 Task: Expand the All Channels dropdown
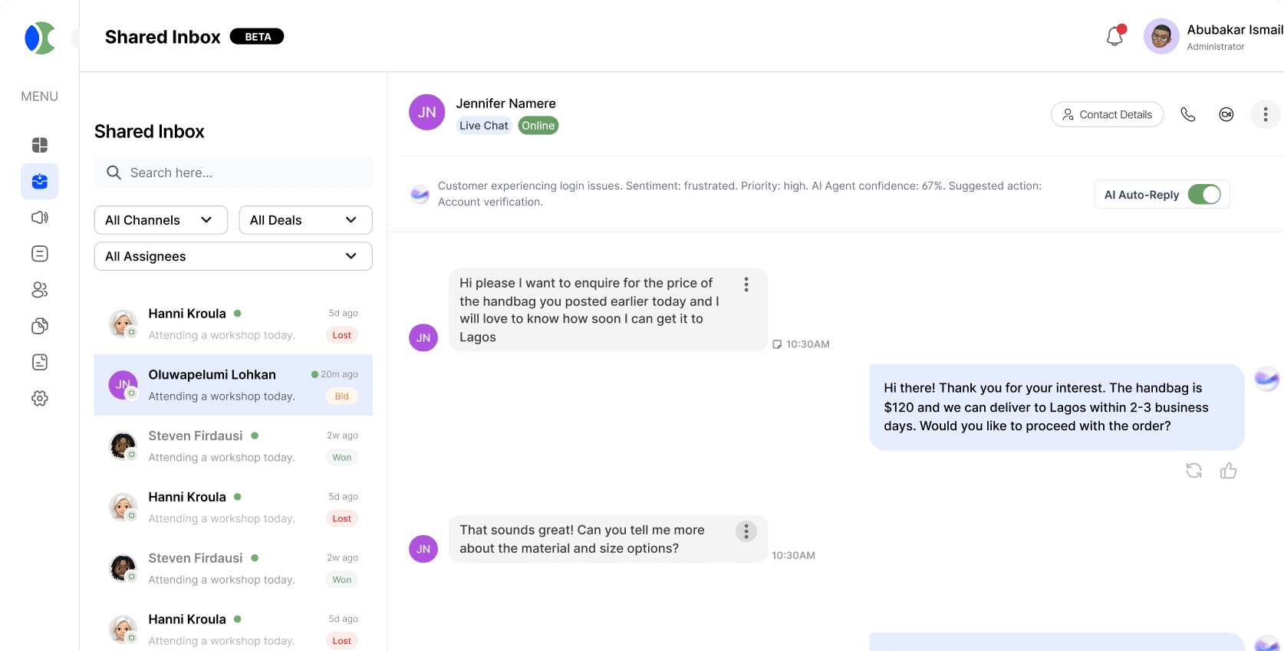coord(161,220)
